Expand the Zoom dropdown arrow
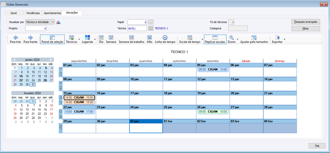 (237, 39)
